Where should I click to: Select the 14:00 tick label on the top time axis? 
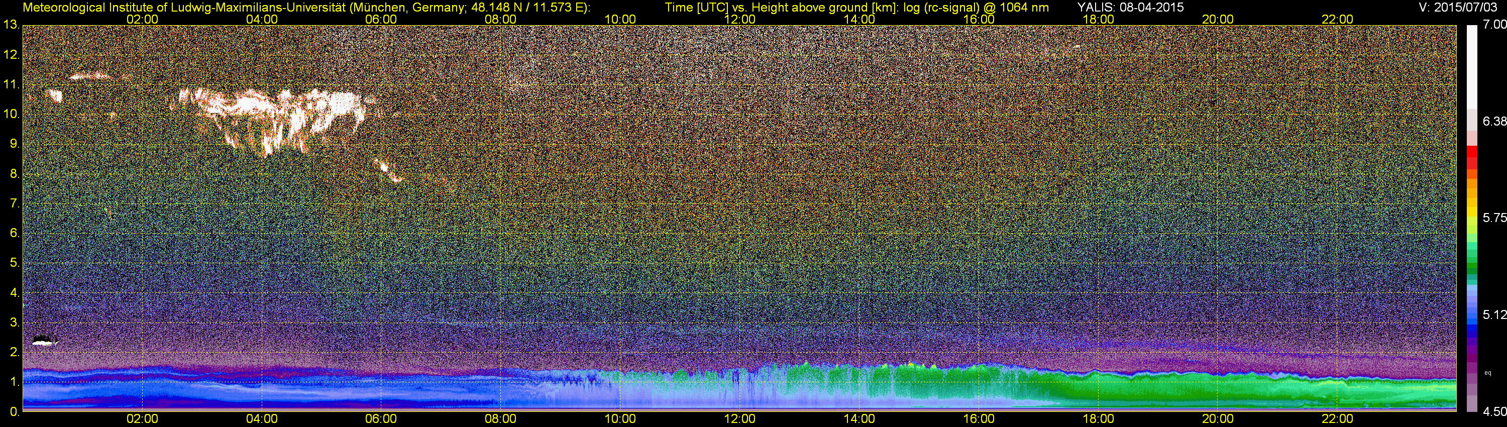click(859, 19)
